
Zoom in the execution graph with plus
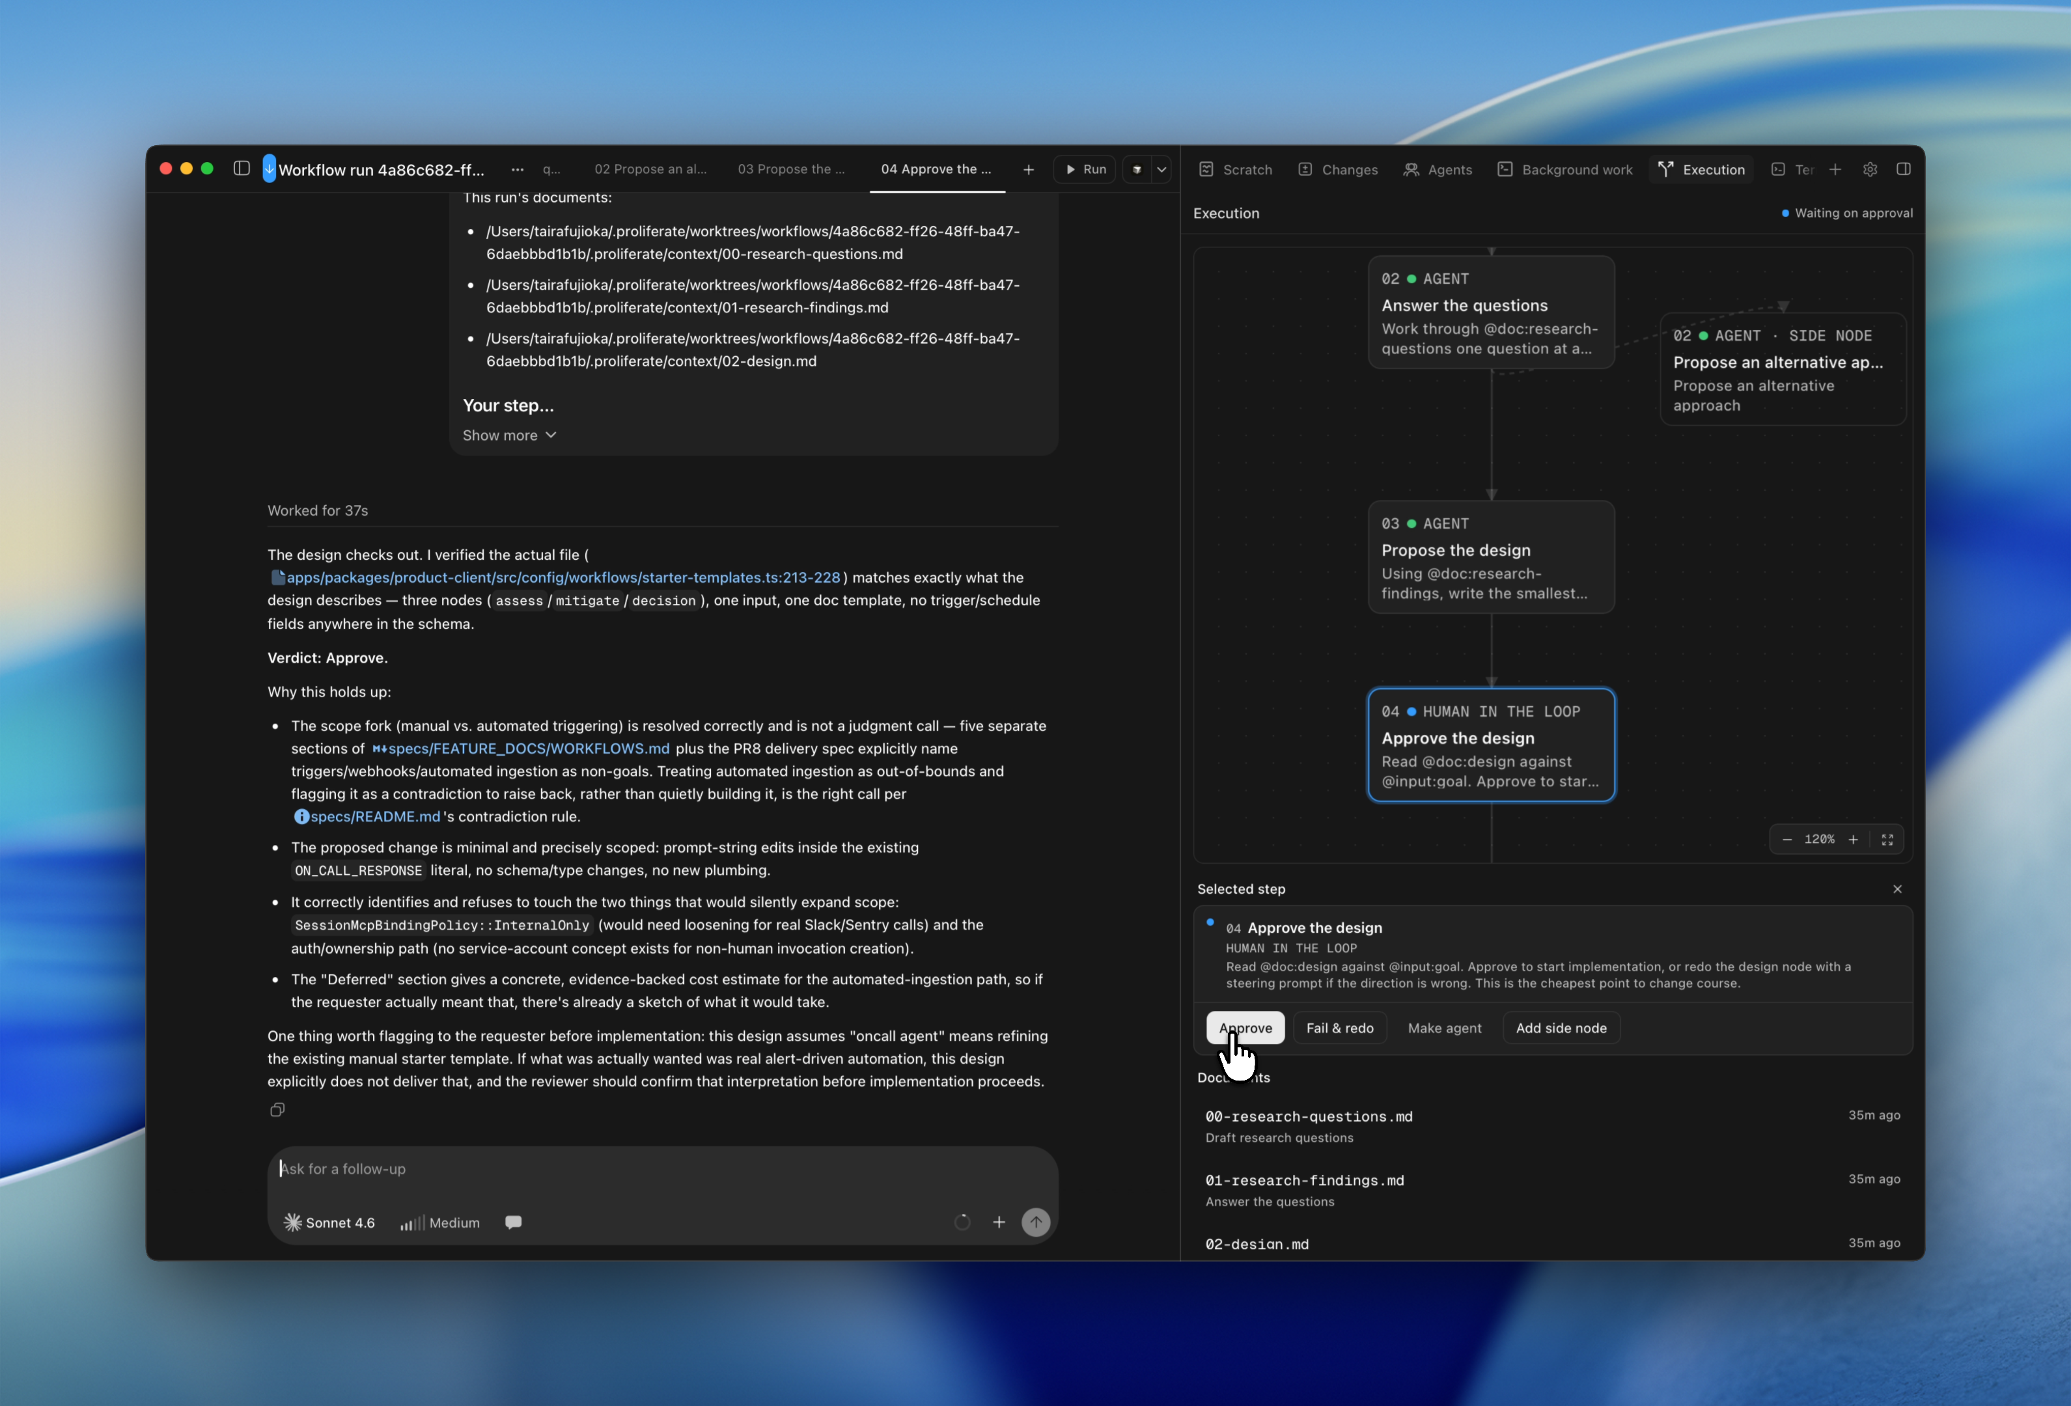[x=1853, y=839]
